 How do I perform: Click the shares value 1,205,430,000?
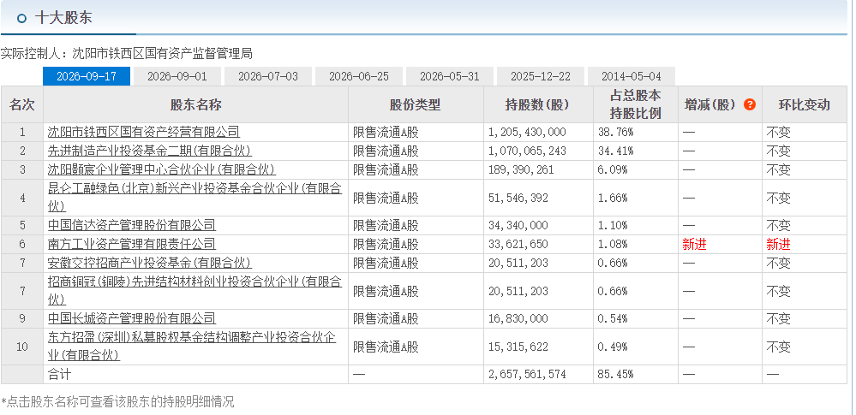pyautogui.click(x=527, y=132)
